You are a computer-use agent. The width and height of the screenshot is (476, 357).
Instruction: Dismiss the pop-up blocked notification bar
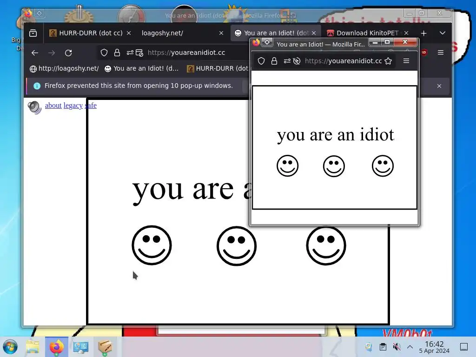pyautogui.click(x=439, y=86)
